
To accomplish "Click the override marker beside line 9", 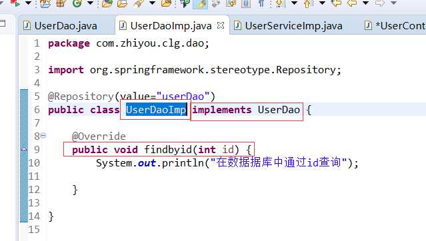I will tap(24, 150).
